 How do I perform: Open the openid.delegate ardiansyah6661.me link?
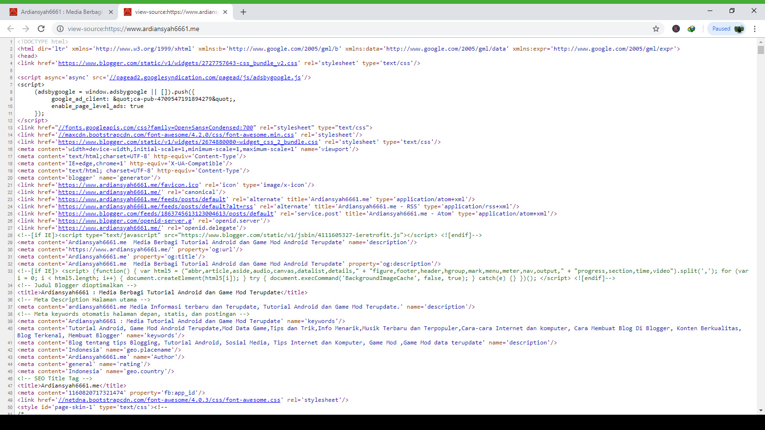[109, 228]
